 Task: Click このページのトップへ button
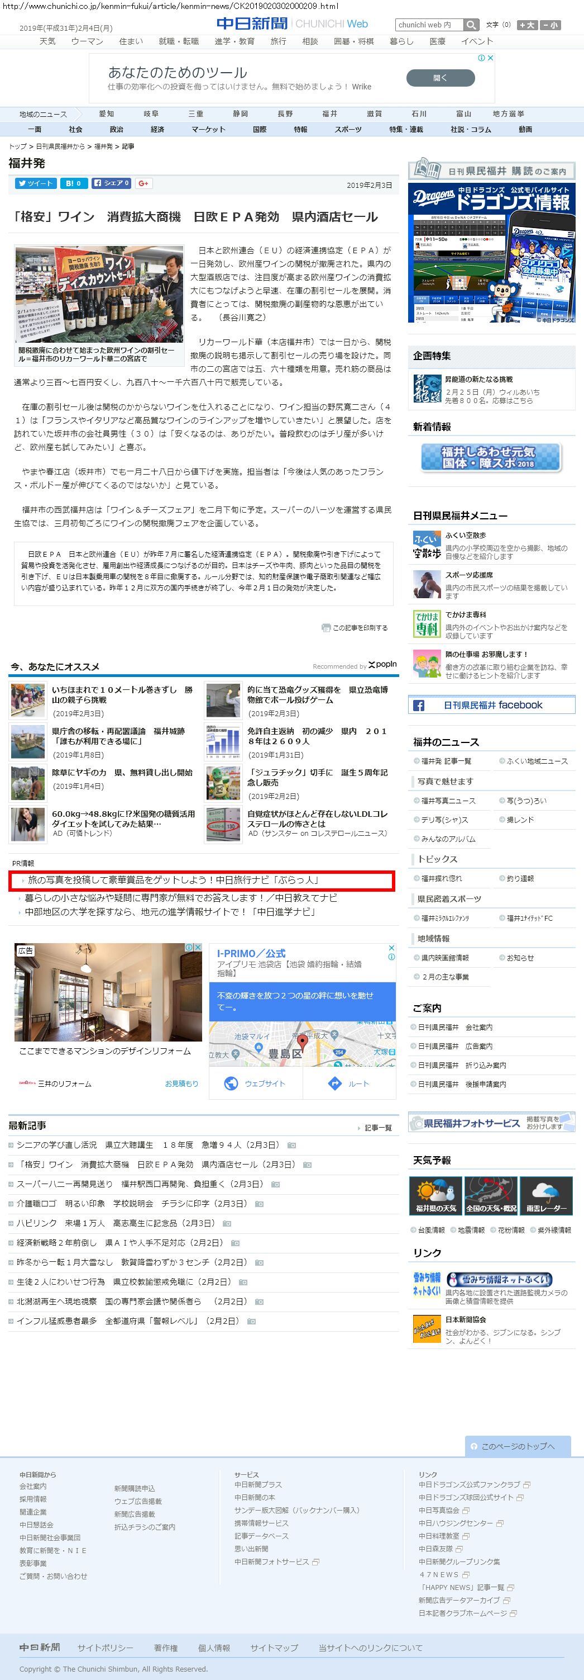point(518,1446)
